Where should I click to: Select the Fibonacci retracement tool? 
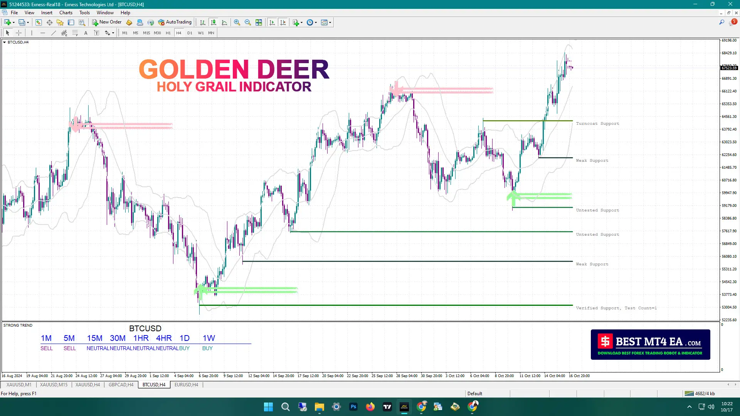coord(75,33)
